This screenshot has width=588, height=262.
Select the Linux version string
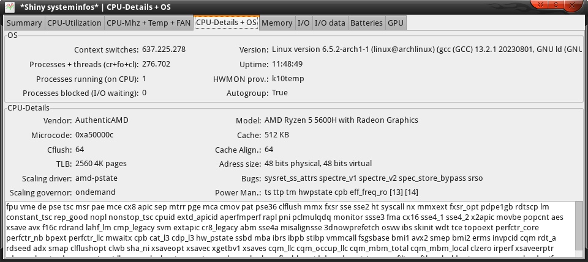tap(427, 49)
